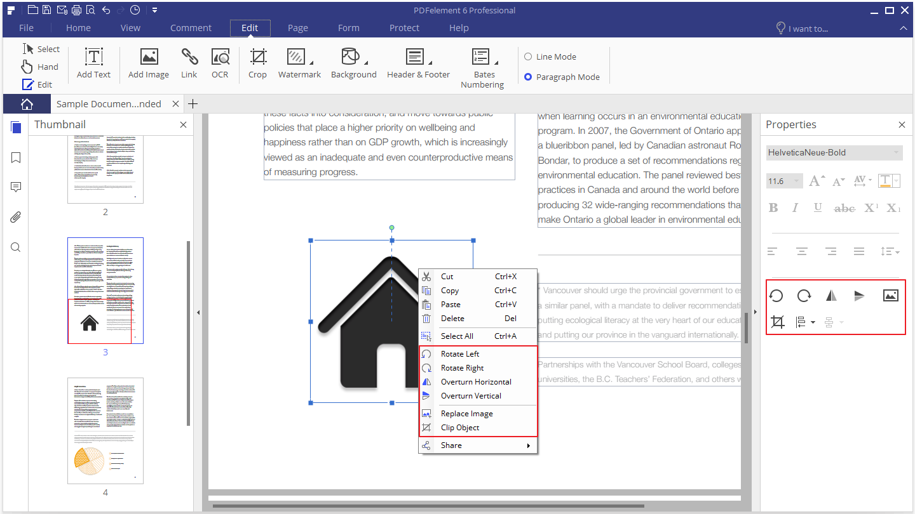The width and height of the screenshot is (915, 514).
Task: Select Paragraph Mode radio button
Action: [x=528, y=77]
